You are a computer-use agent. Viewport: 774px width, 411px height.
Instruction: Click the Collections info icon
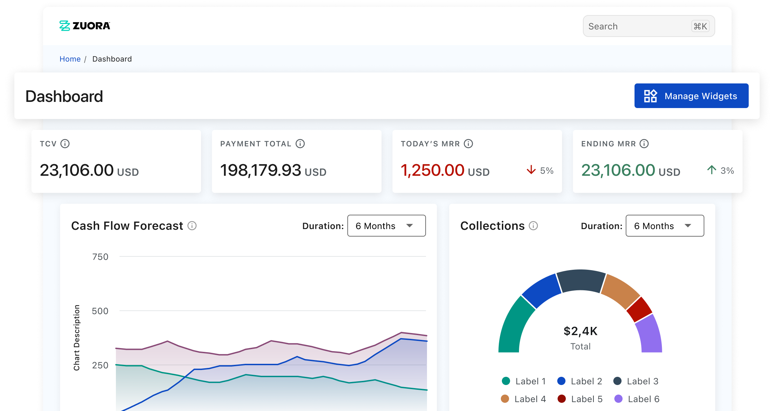(x=533, y=226)
